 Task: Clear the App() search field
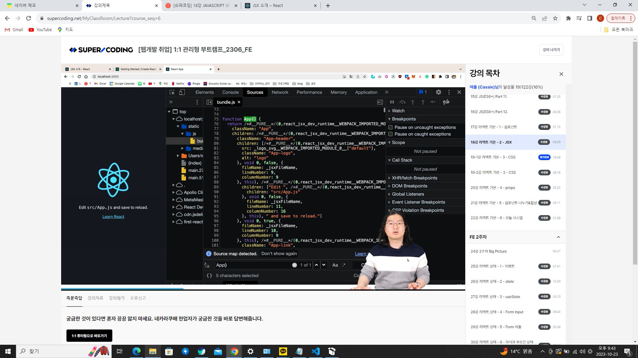pyautogui.click(x=294, y=265)
